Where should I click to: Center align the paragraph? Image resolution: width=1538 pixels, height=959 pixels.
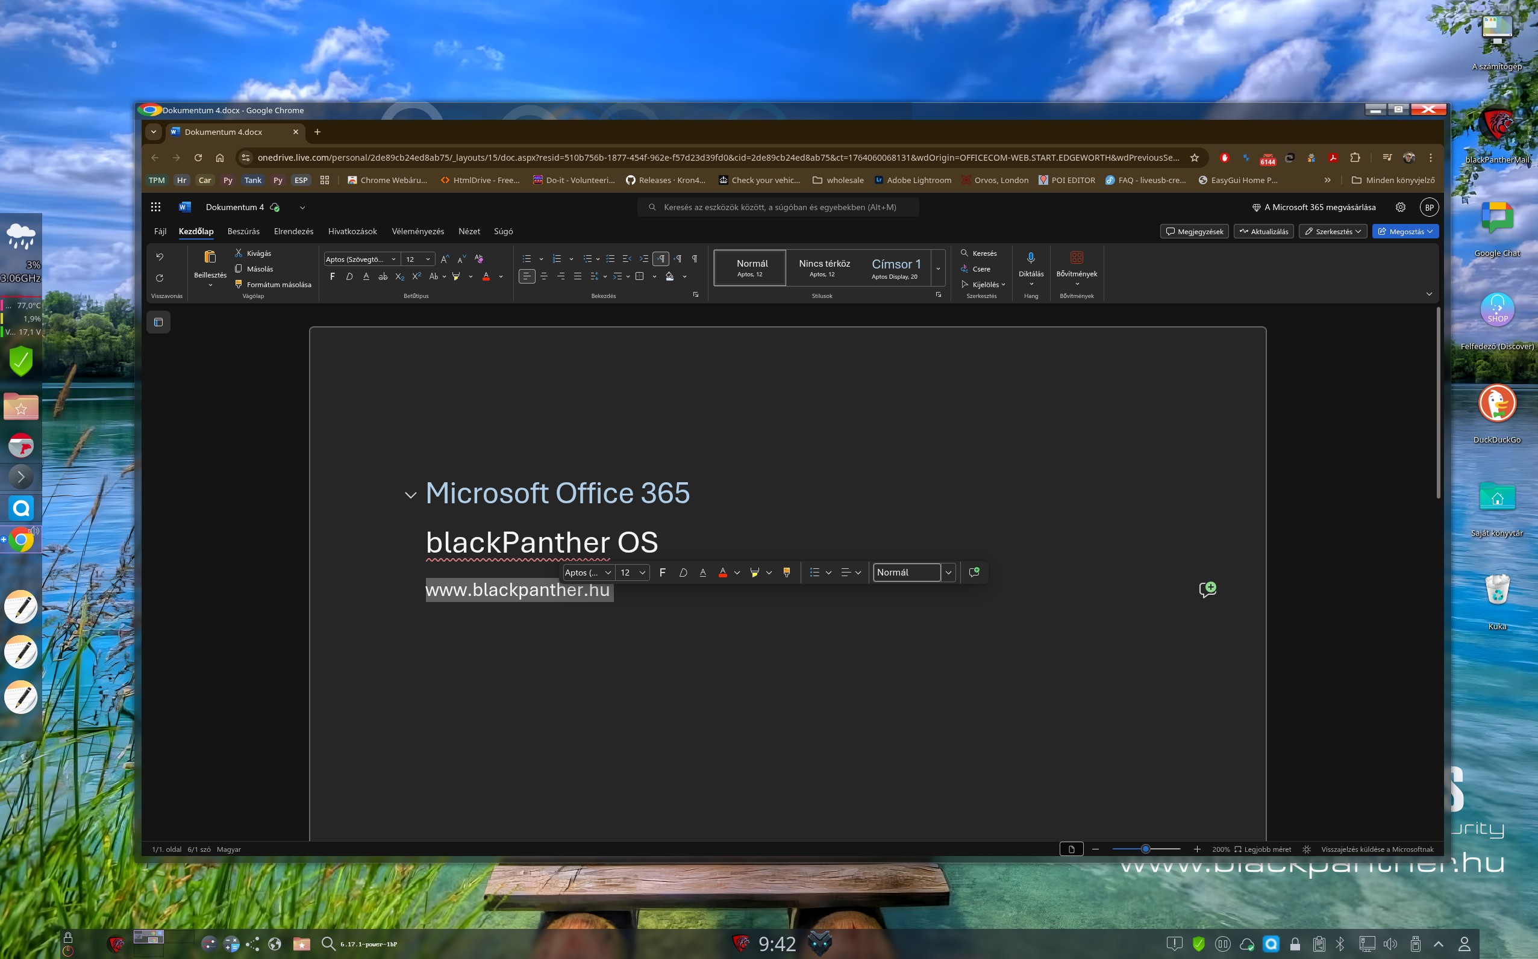544,276
